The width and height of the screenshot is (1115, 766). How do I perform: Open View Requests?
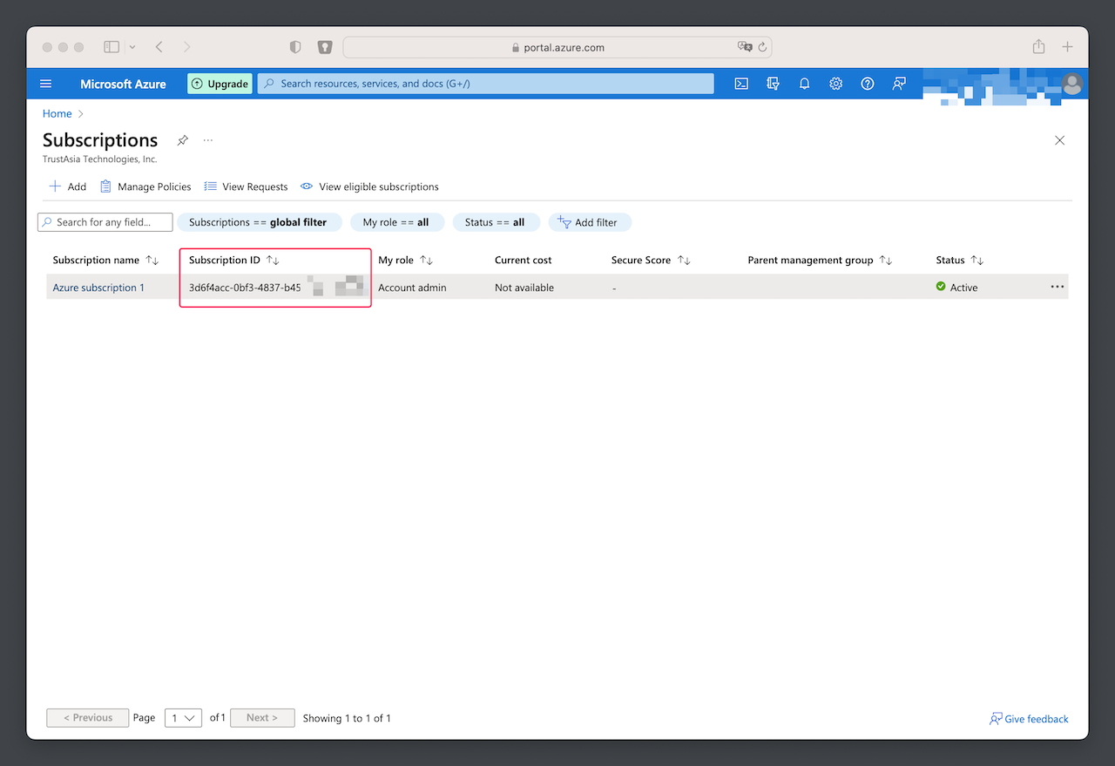click(246, 186)
